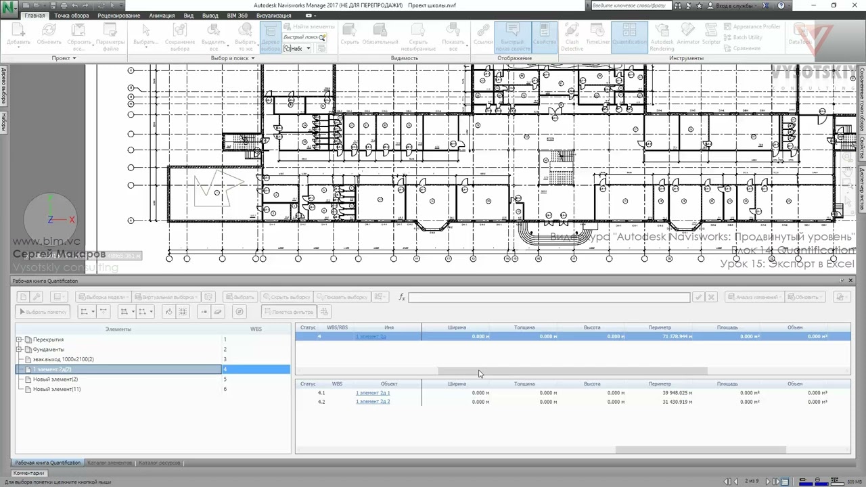
Task: Select Новый элемент(11) in tree
Action: 56,389
